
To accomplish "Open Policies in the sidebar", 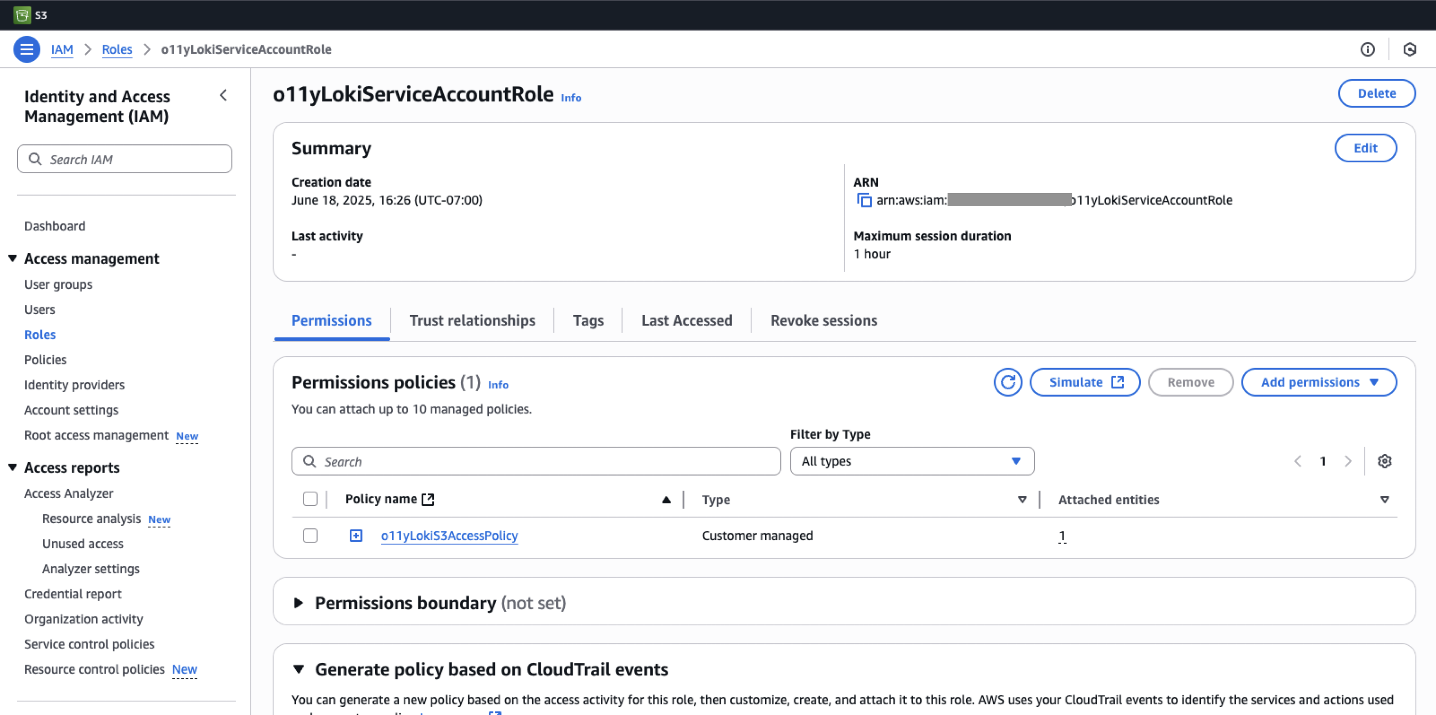I will [45, 360].
